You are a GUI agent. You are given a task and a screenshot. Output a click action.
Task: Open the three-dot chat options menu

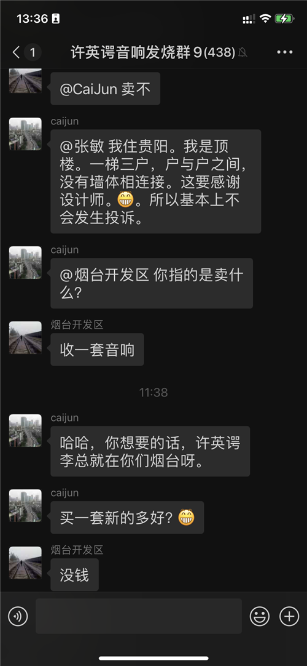click(x=284, y=53)
